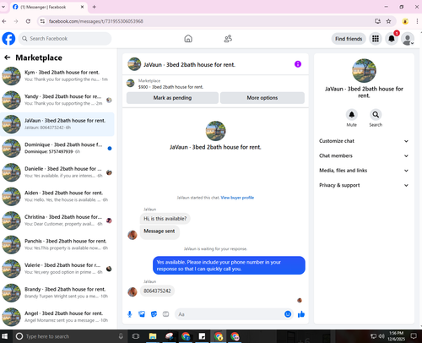The height and width of the screenshot is (343, 422).
Task: Open the Friends icon in top navigation
Action: click(x=228, y=39)
